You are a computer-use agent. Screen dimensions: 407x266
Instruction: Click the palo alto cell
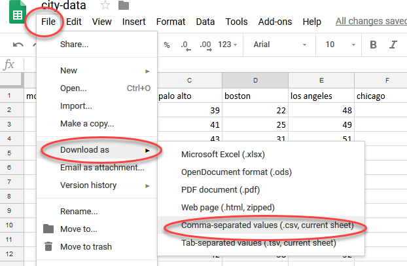click(190, 96)
